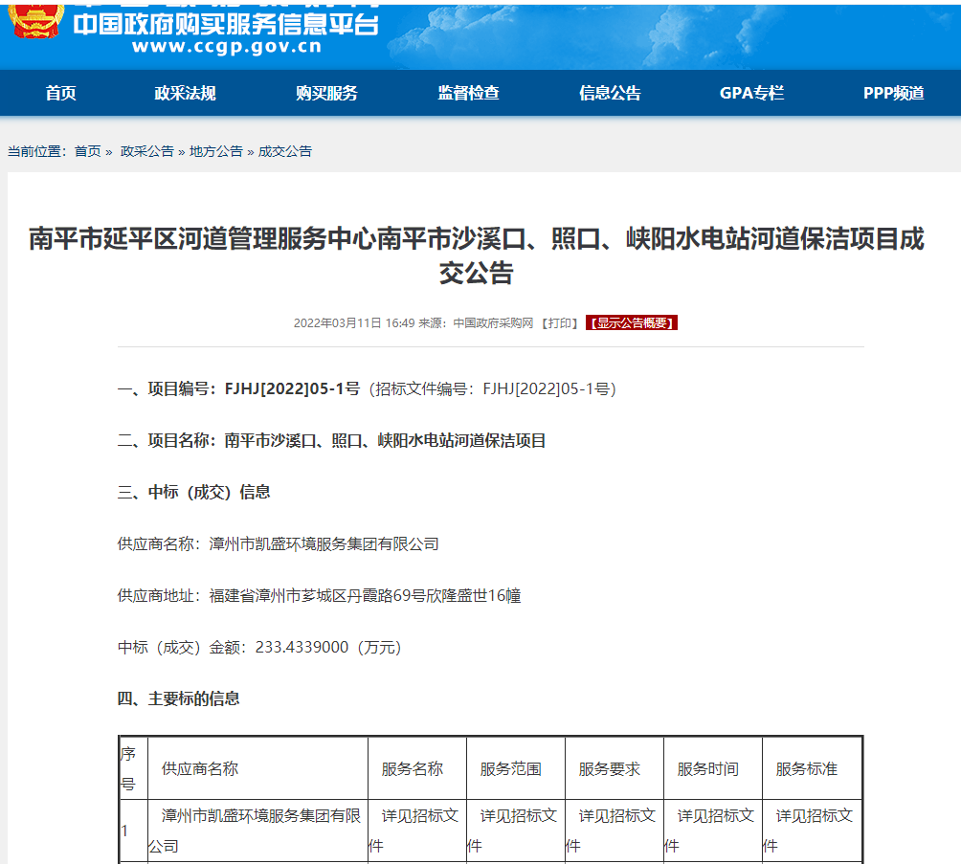Click the 当前位置 breadcrumb label
Viewport: 961px width, 864px height.
click(x=36, y=151)
